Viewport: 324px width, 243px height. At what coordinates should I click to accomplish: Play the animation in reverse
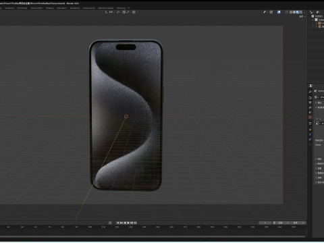pyautogui.click(x=125, y=223)
